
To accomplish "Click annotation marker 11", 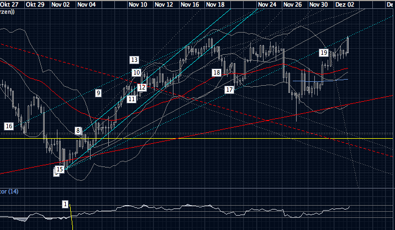I will [x=131, y=99].
